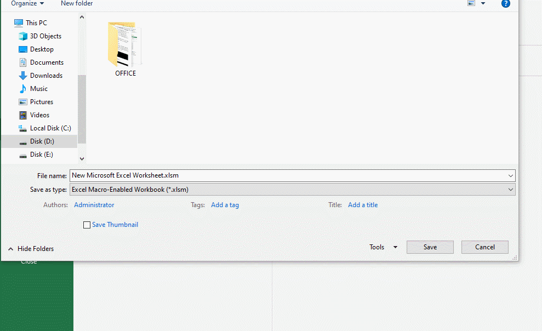Click the Save Thumbnail label link

coord(115,225)
